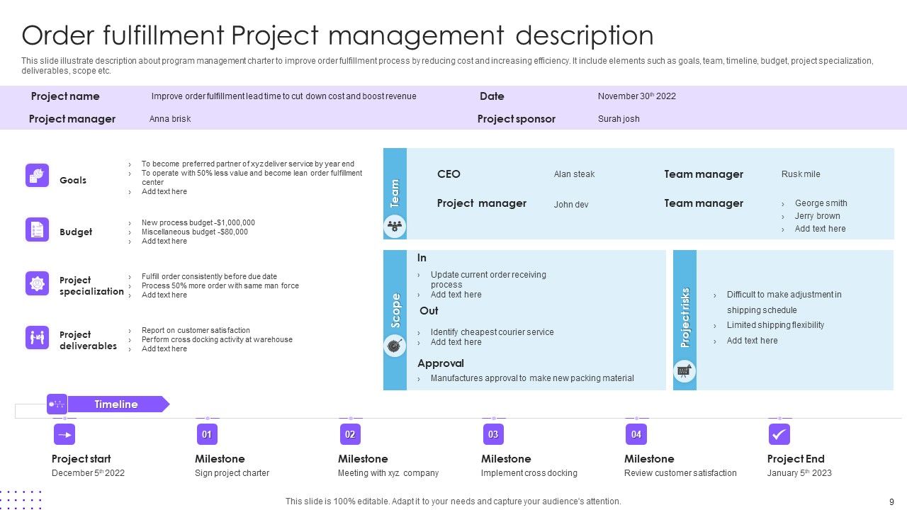Click the purple Timeline banner
The image size is (907, 510).
pyautogui.click(x=116, y=404)
